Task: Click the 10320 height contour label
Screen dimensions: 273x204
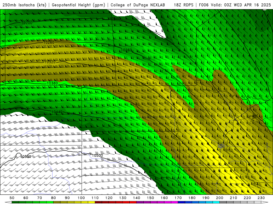Action: [x=50, y=62]
